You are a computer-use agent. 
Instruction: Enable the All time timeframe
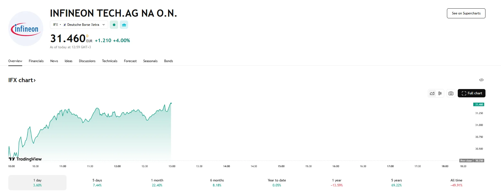point(456,182)
